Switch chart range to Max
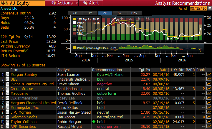Image resolution: width=212 pixels, height=129 pixels. click(134, 13)
